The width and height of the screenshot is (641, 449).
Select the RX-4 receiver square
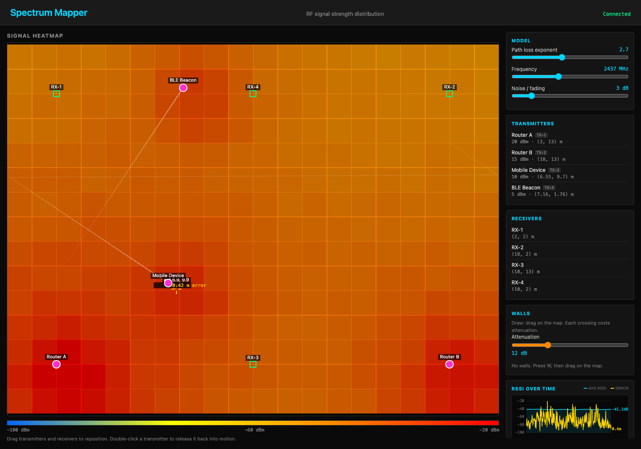pos(253,94)
